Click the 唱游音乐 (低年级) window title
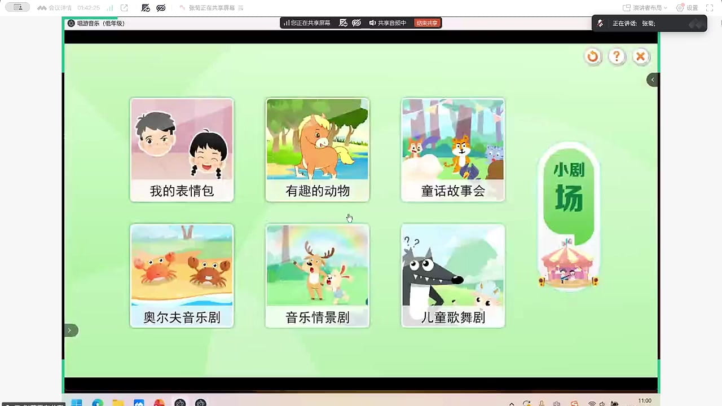Image resolution: width=722 pixels, height=406 pixels. point(100,23)
